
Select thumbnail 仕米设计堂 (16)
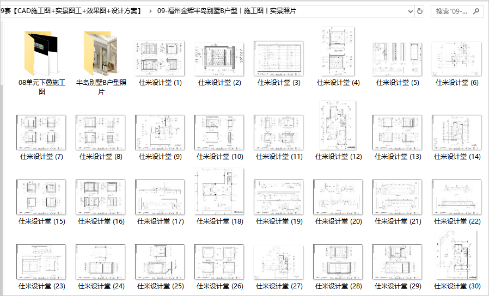[x=100, y=197]
